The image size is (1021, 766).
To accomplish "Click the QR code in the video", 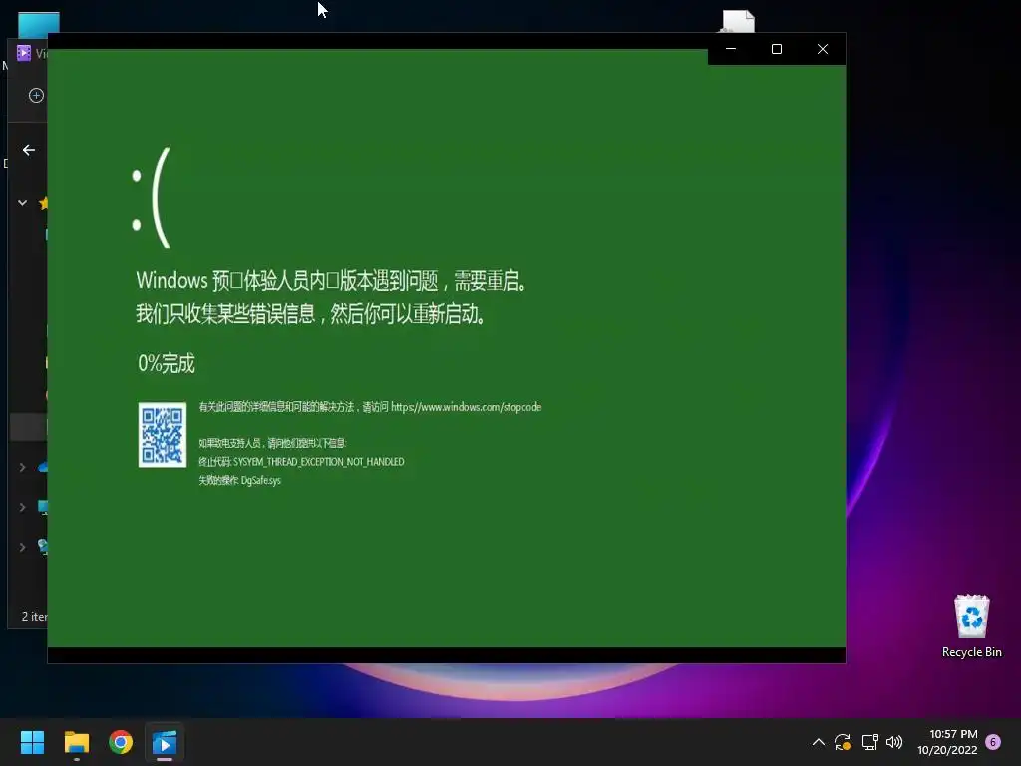I will 163,435.
